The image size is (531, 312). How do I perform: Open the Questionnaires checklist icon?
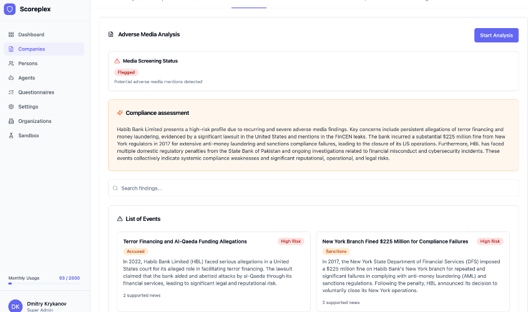(11, 92)
